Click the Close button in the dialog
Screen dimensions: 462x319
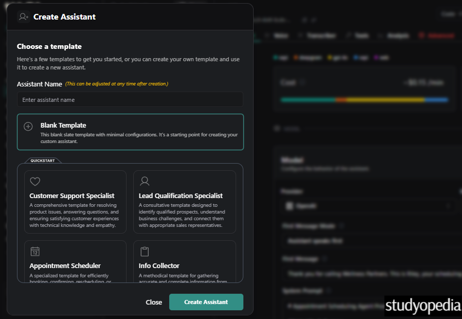point(154,302)
